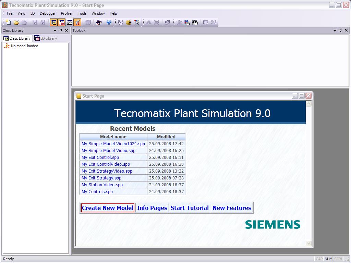Click the New Model toolbar icon
This screenshot has width=351, height=263.
click(x=8, y=22)
